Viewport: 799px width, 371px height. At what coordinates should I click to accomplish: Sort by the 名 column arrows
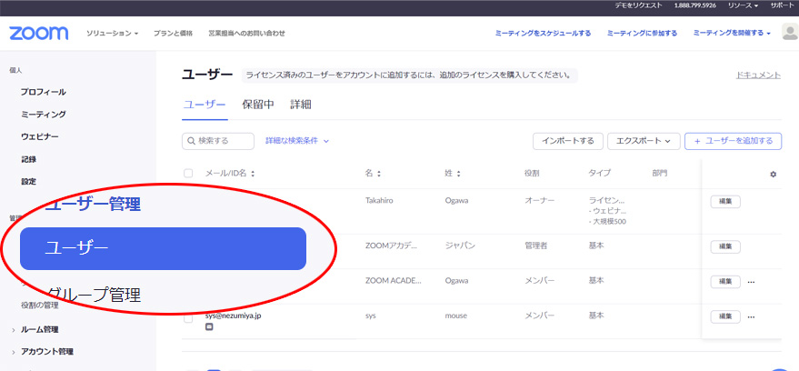point(378,174)
